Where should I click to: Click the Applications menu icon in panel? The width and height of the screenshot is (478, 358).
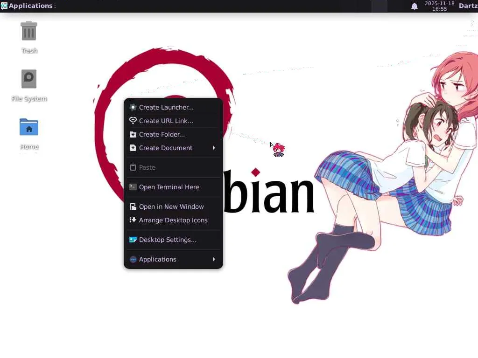(4, 6)
